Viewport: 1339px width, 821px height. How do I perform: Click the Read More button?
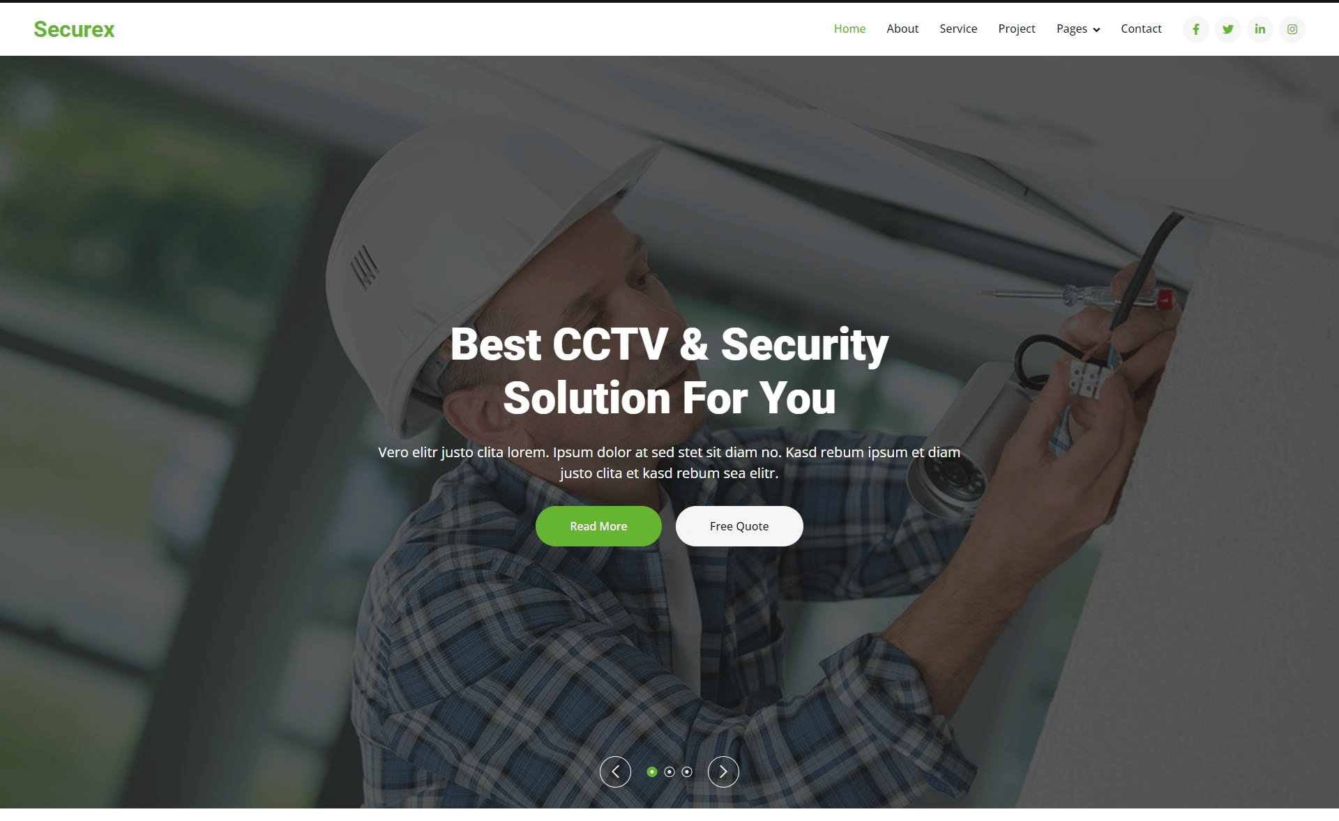599,525
